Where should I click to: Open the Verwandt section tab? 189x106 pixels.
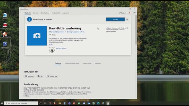(98, 64)
